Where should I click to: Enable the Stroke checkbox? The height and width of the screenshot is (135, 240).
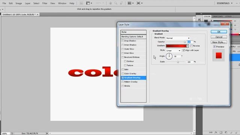[x=123, y=86]
